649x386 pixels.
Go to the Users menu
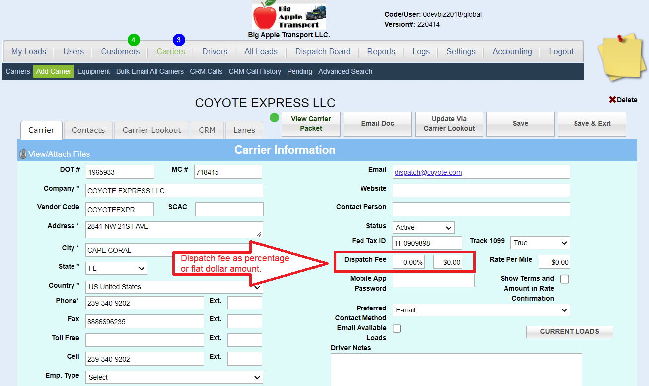pos(73,51)
